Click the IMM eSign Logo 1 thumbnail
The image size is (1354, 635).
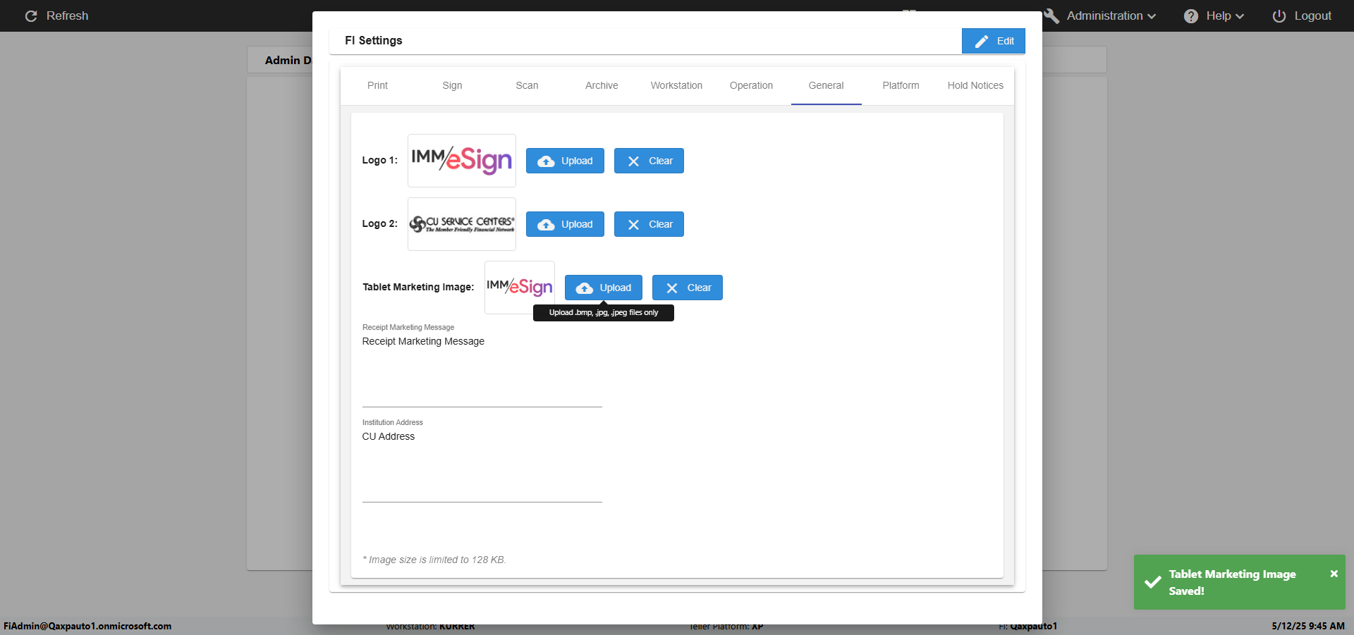[462, 161]
